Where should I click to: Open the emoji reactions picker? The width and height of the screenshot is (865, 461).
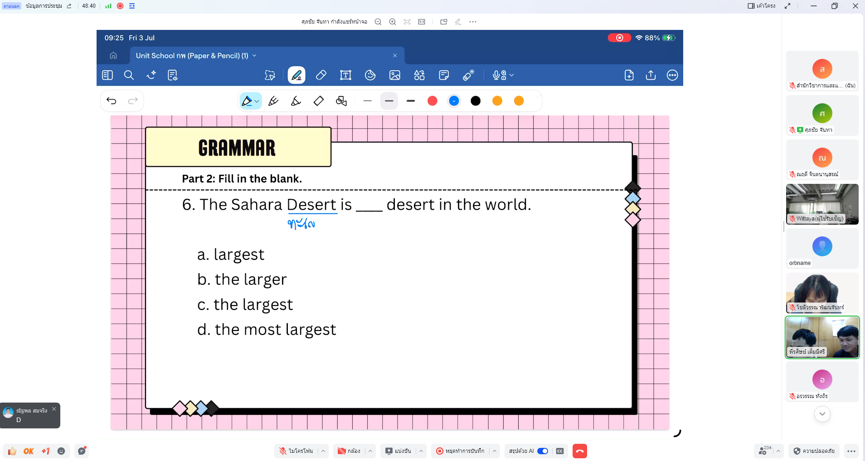pos(61,451)
